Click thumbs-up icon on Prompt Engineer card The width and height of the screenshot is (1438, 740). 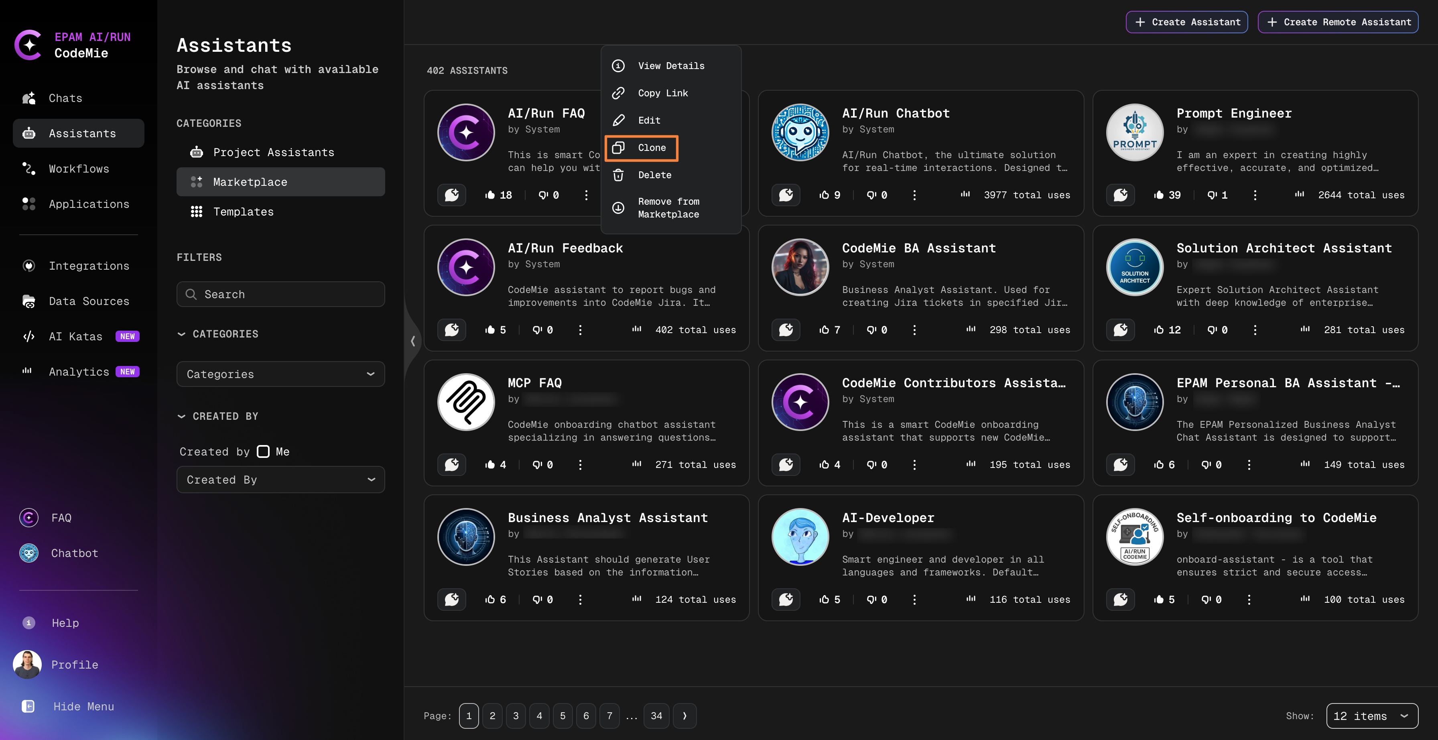click(x=1159, y=195)
